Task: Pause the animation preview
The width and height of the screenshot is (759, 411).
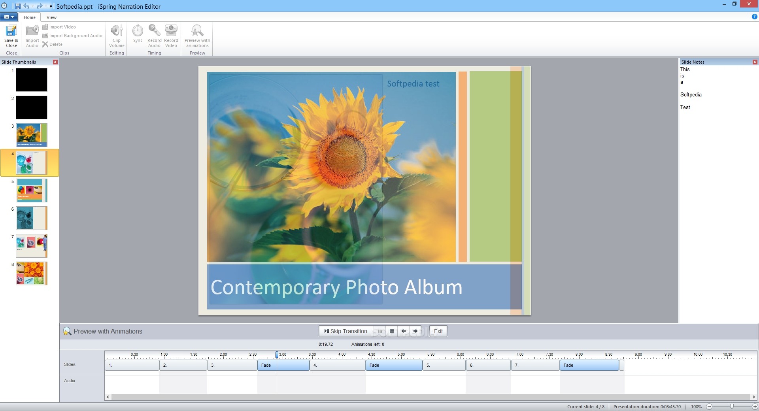Action: tap(379, 331)
